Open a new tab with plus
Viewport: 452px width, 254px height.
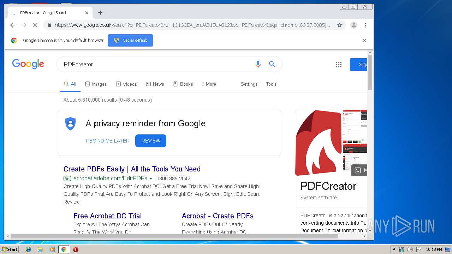point(100,13)
